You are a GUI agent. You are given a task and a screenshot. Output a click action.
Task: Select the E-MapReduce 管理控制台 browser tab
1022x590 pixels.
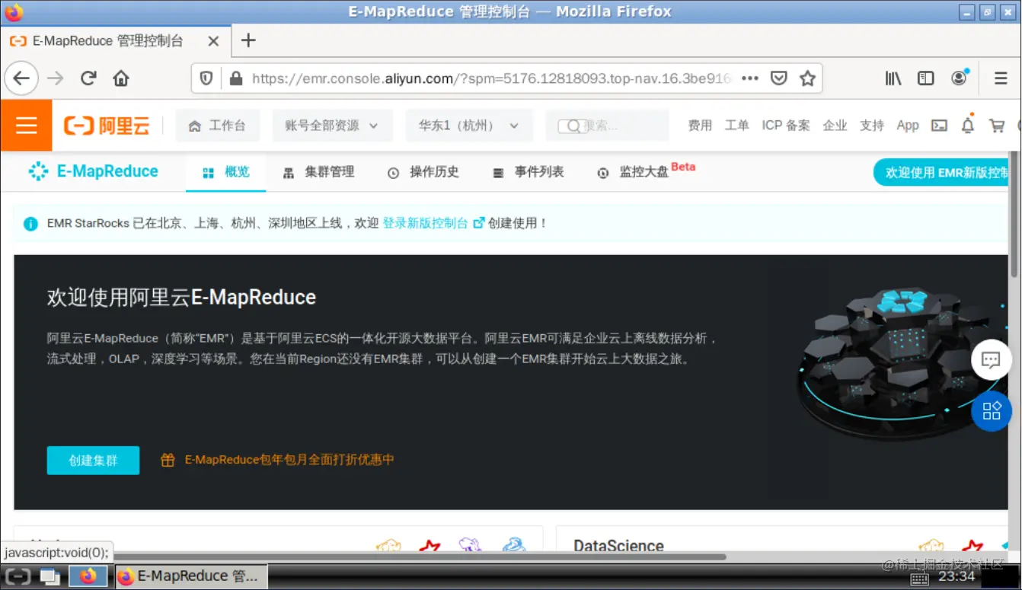pos(114,41)
